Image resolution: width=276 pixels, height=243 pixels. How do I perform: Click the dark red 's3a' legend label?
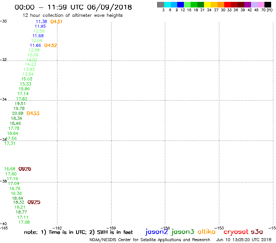tap(257, 232)
